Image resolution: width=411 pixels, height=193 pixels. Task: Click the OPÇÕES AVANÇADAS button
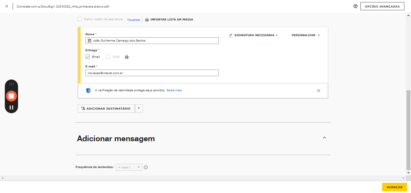coord(382,6)
